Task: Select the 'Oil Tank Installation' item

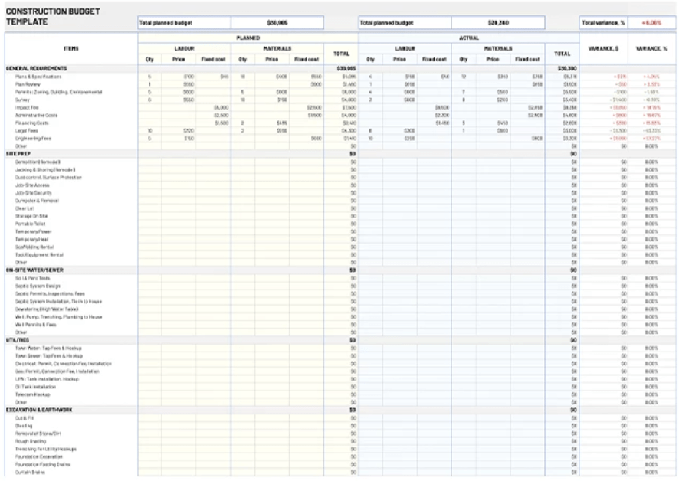Action: coord(35,387)
